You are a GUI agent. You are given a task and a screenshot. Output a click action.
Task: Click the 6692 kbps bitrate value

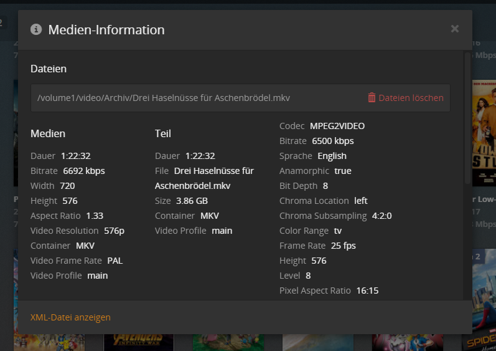point(84,171)
